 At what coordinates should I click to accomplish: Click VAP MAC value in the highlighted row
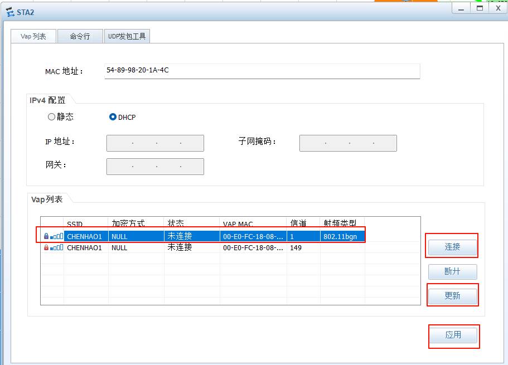(x=253, y=237)
